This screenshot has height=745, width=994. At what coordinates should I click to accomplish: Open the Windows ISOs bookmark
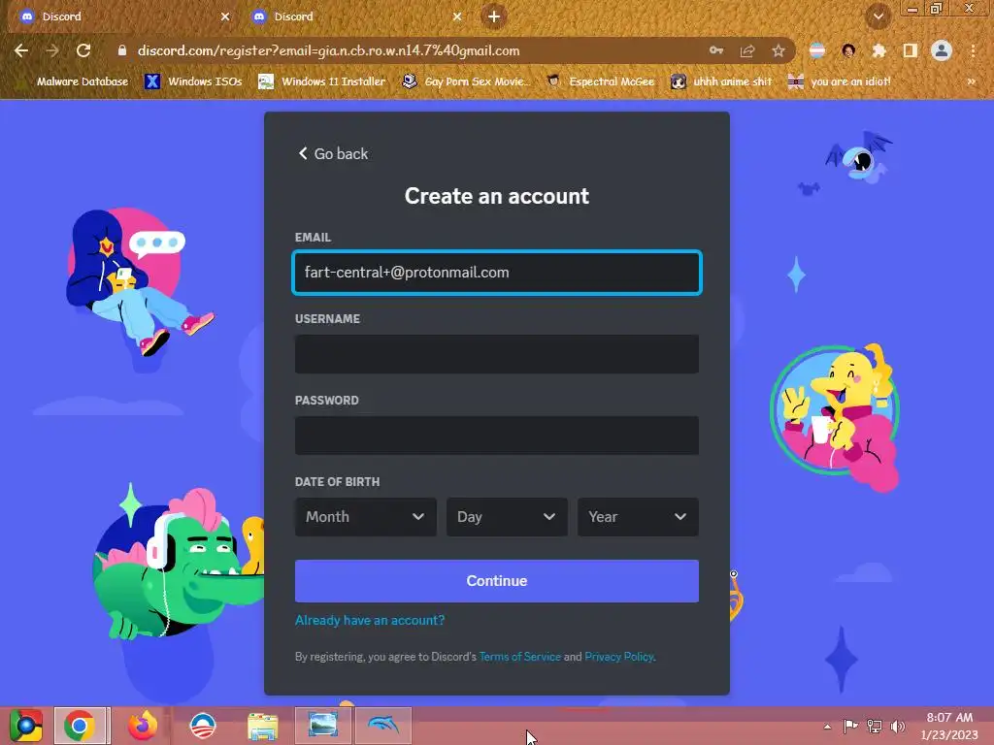[193, 81]
